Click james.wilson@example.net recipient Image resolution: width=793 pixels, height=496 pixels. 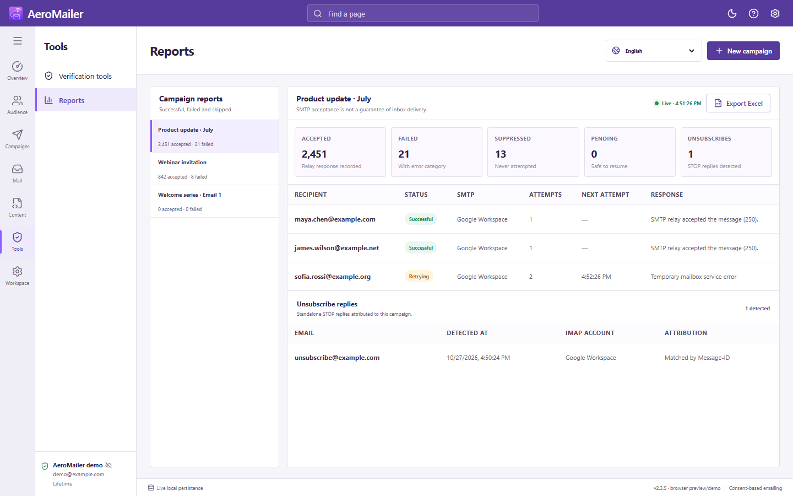tap(336, 248)
